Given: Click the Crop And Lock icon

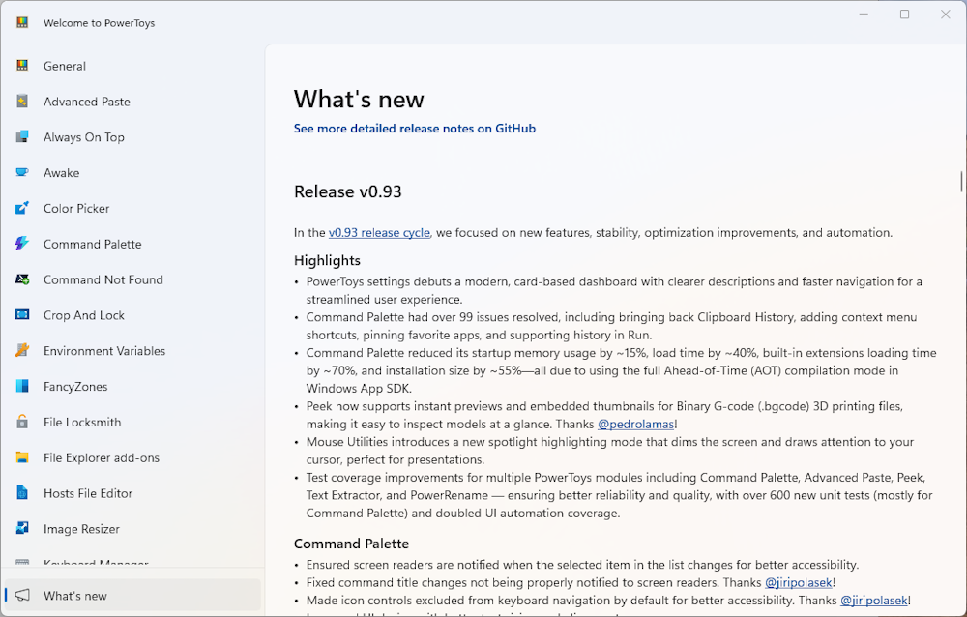Looking at the screenshot, I should coord(22,315).
